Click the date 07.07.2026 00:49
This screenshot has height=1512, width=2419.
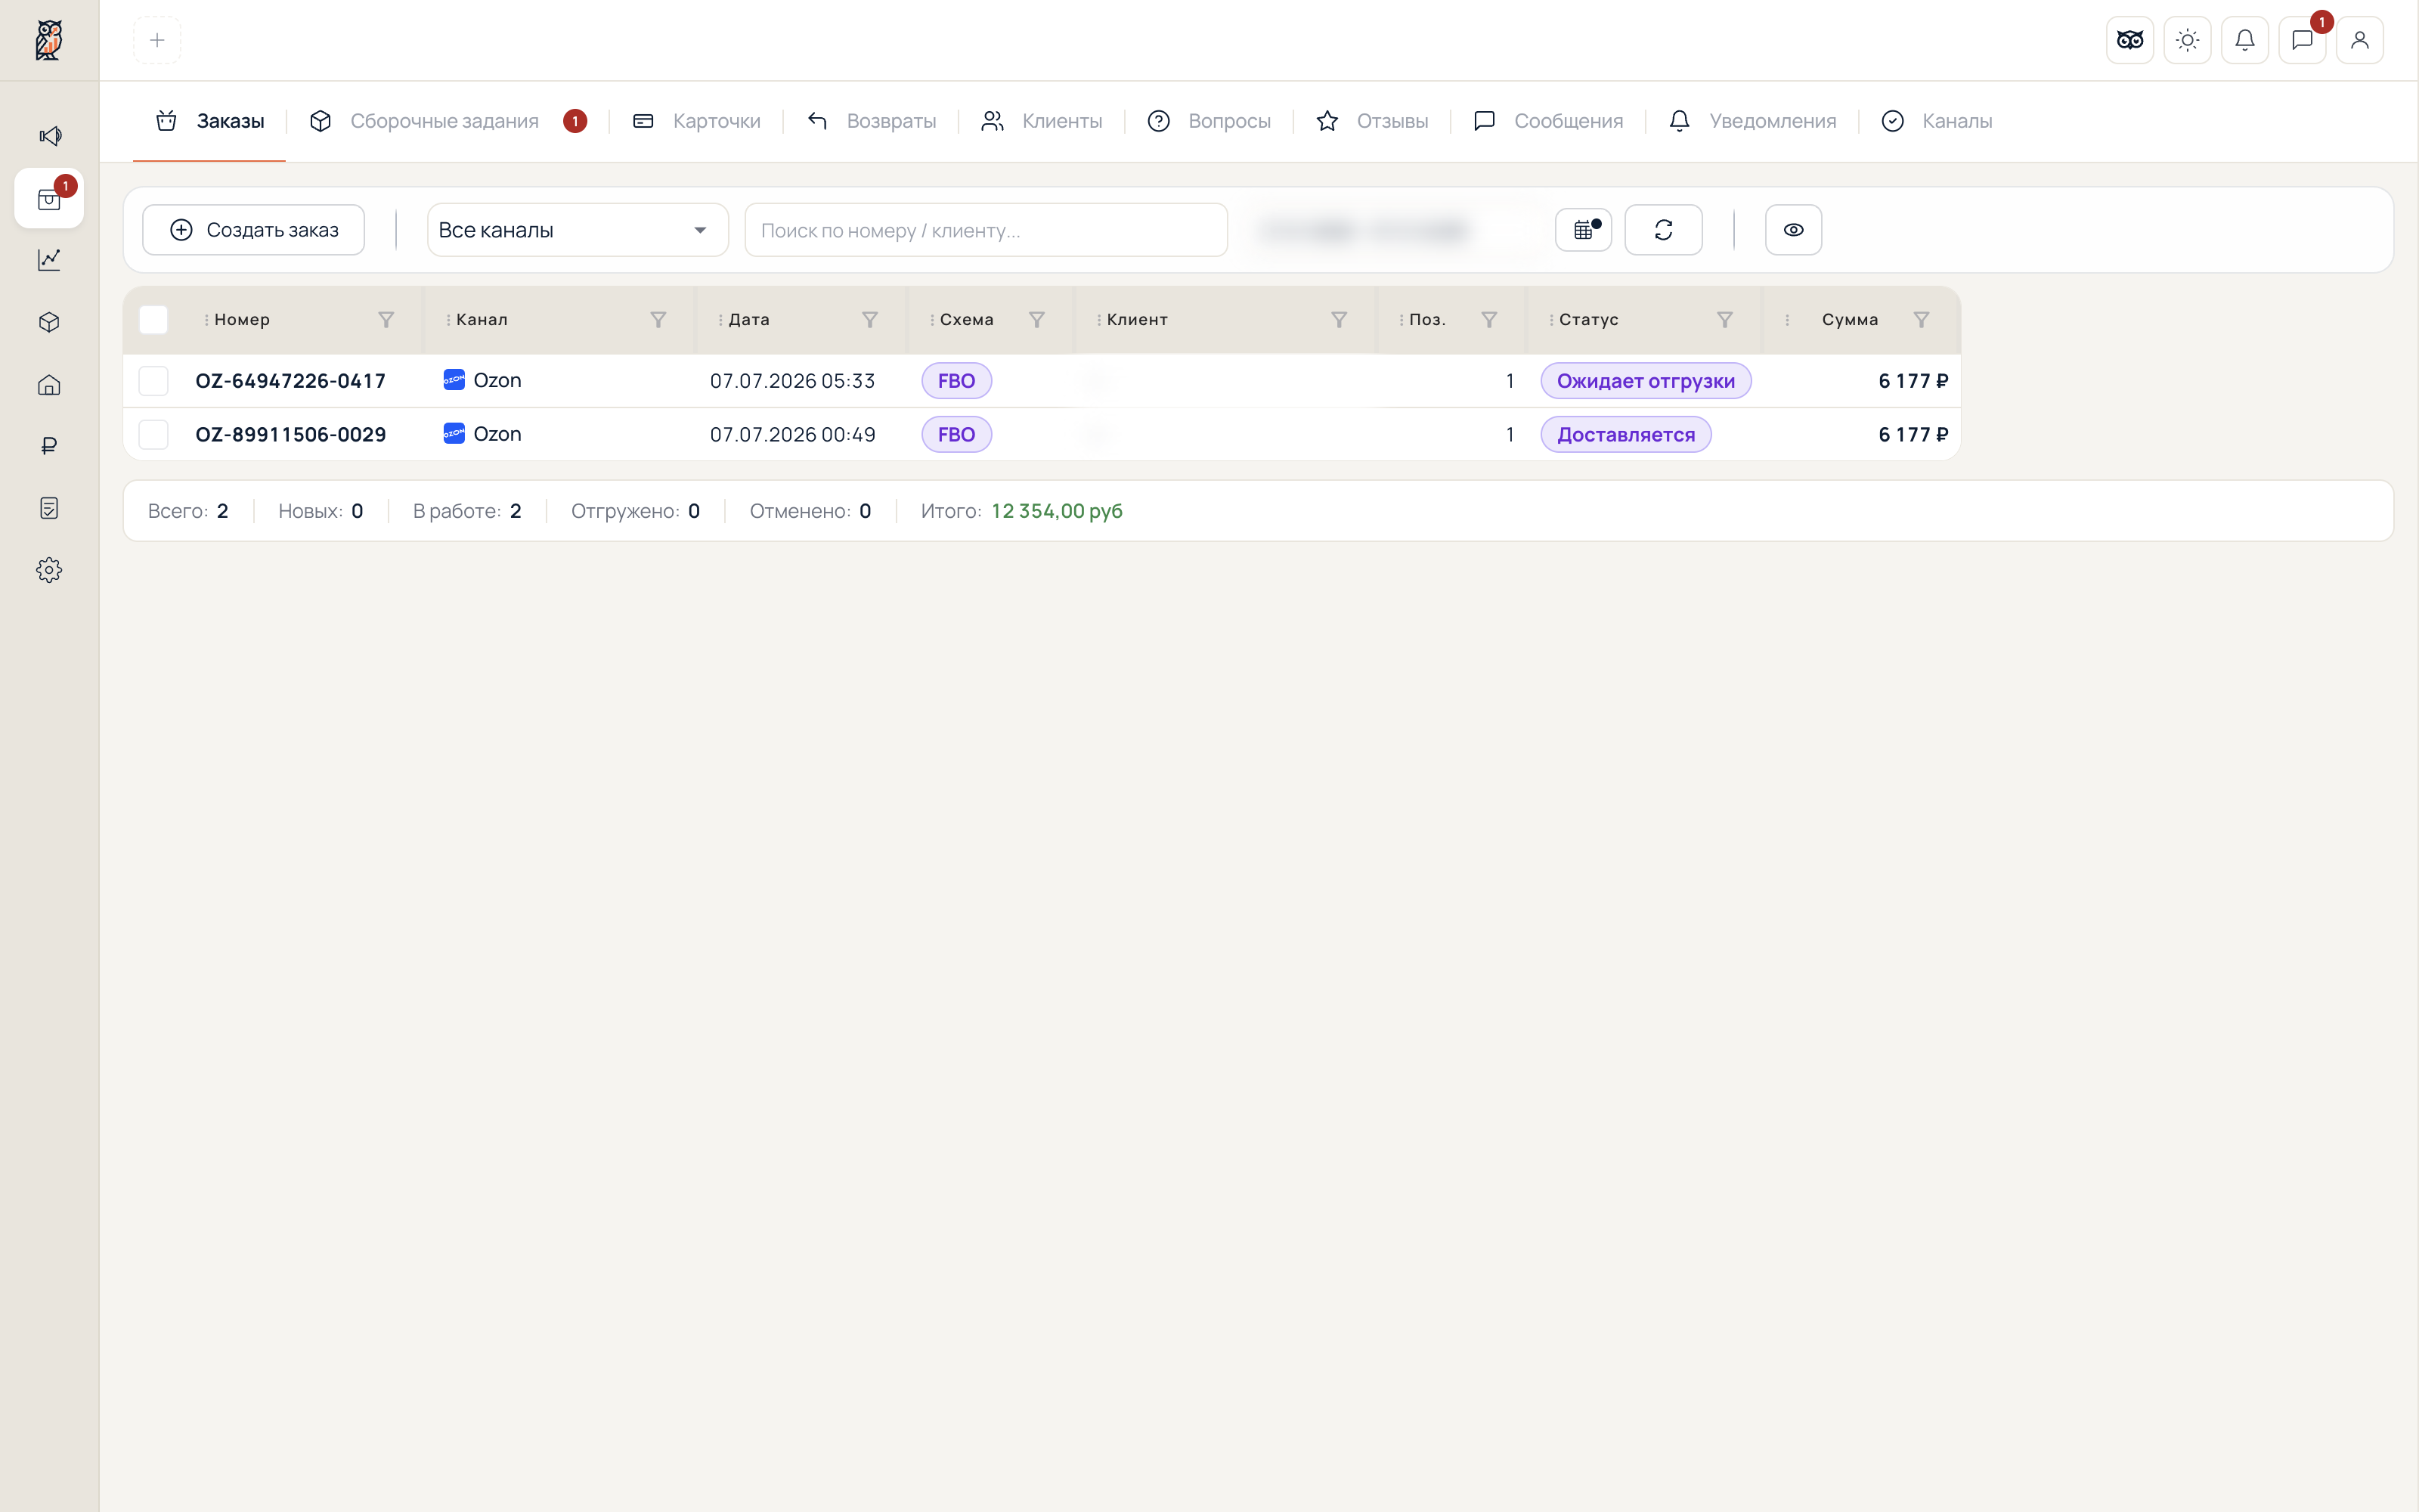[793, 434]
